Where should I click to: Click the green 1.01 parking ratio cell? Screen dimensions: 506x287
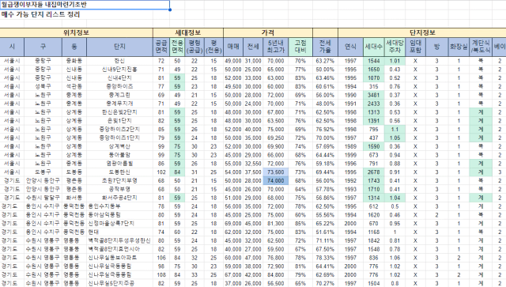click(395, 61)
